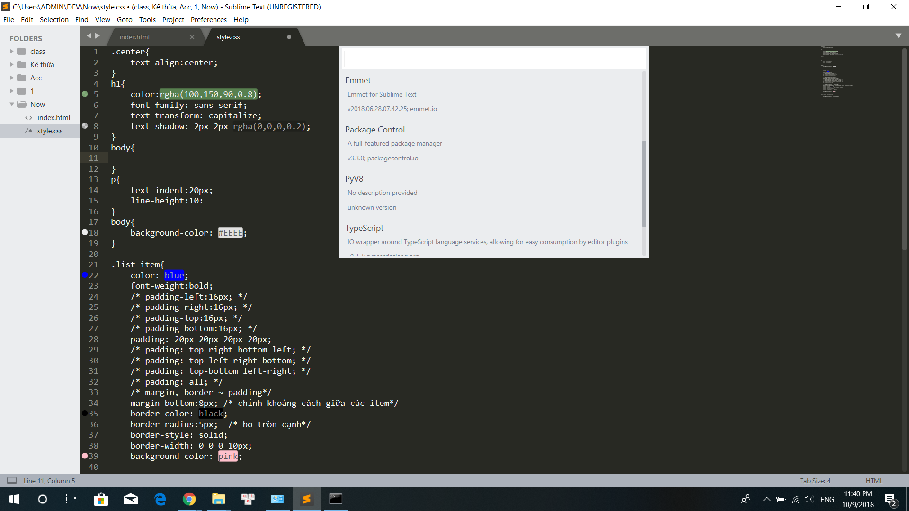Collapse the Now folder in the sidebar
The width and height of the screenshot is (909, 511).
coord(11,104)
